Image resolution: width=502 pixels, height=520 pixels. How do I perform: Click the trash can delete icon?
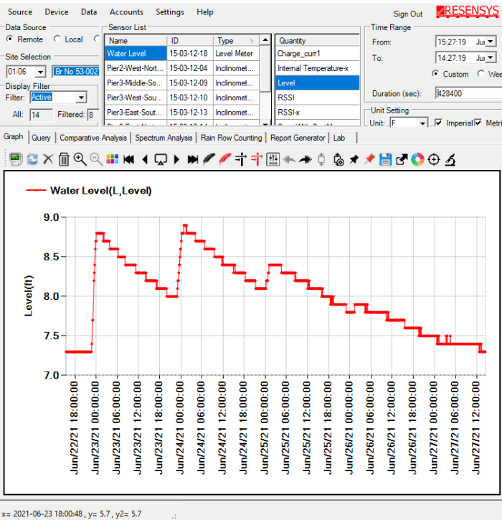pos(64,159)
